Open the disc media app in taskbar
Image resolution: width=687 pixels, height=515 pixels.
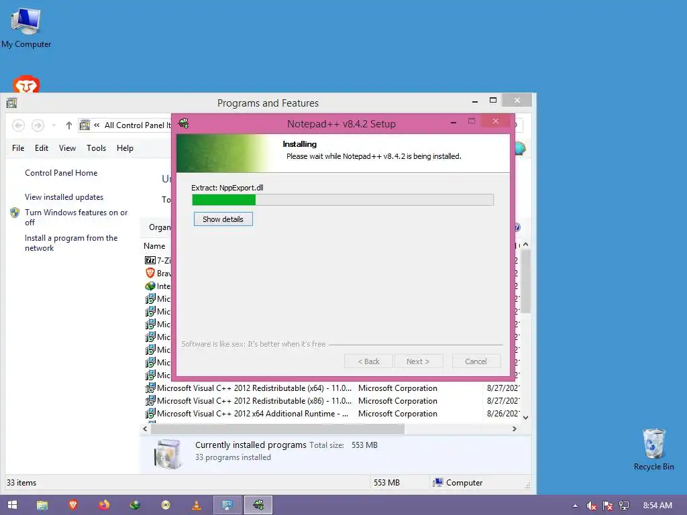click(x=166, y=505)
